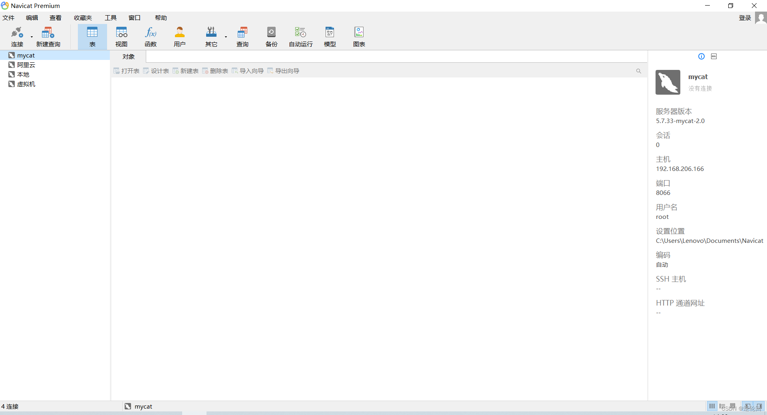Click the 模型 (Model) toolbar icon

tap(330, 36)
